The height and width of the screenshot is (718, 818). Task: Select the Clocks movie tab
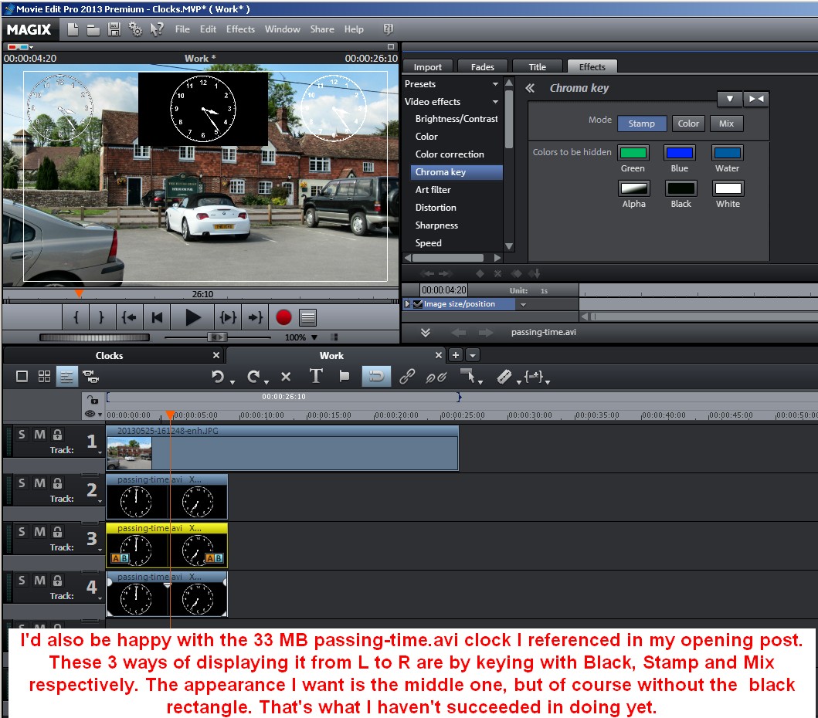coord(109,356)
